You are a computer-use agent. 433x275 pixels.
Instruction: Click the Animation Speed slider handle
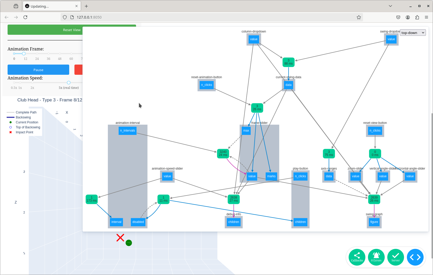click(69, 83)
